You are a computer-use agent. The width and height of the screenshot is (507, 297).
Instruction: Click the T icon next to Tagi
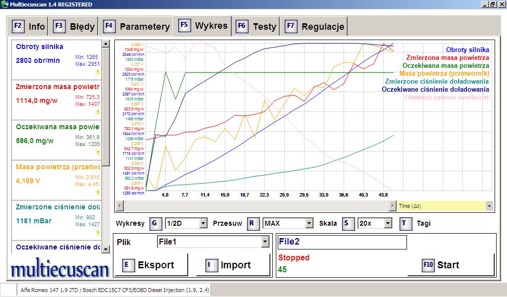click(x=406, y=223)
